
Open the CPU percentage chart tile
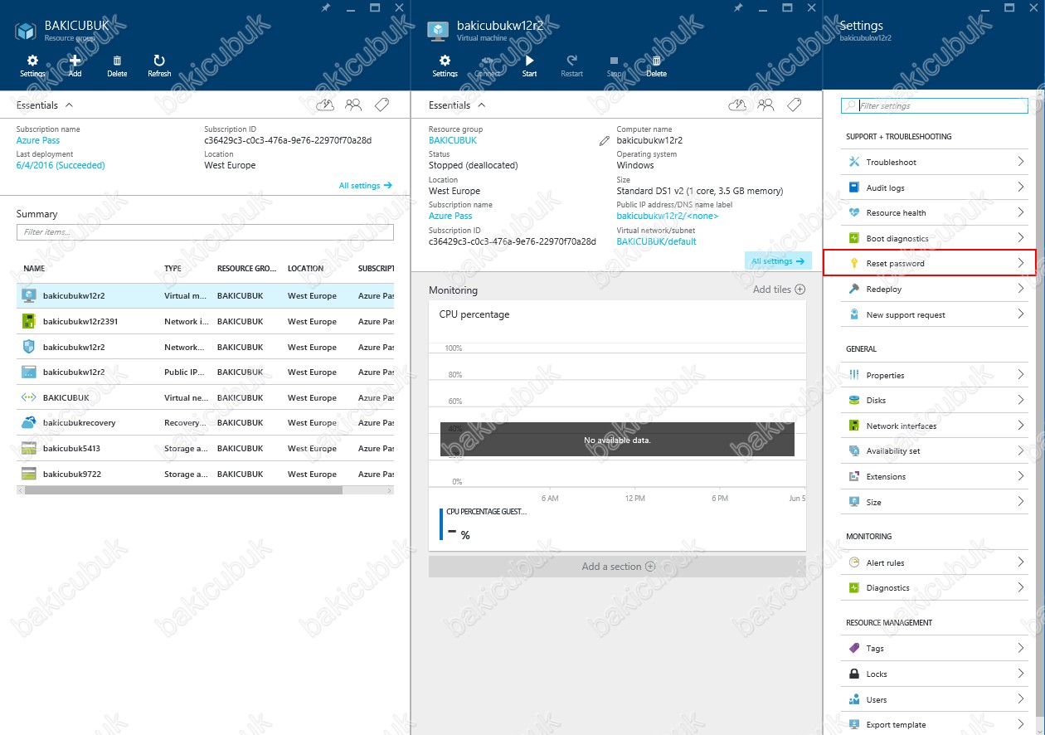[617, 426]
